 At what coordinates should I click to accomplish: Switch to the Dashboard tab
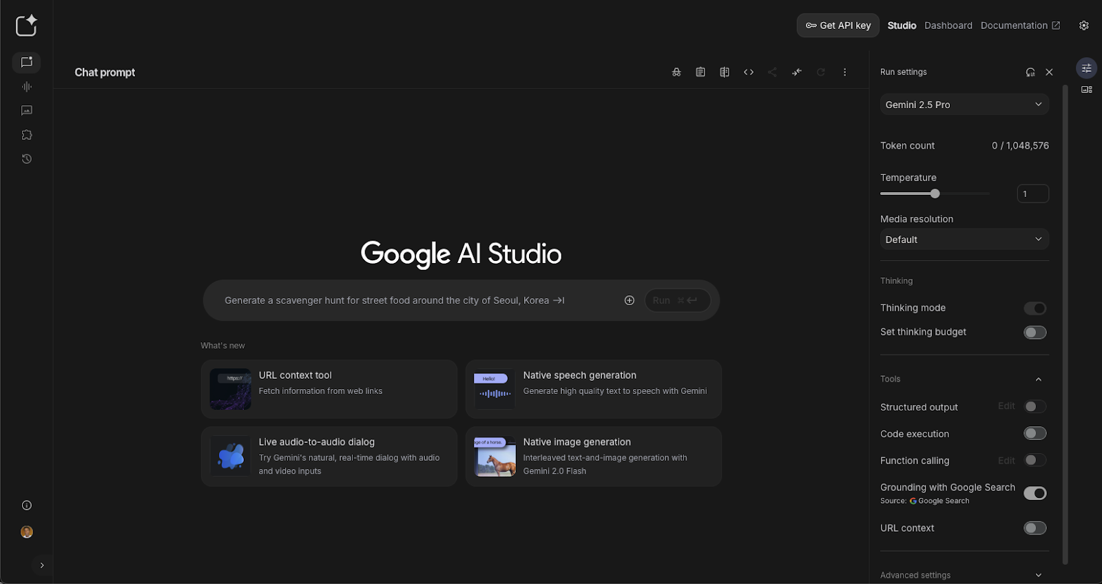(948, 25)
